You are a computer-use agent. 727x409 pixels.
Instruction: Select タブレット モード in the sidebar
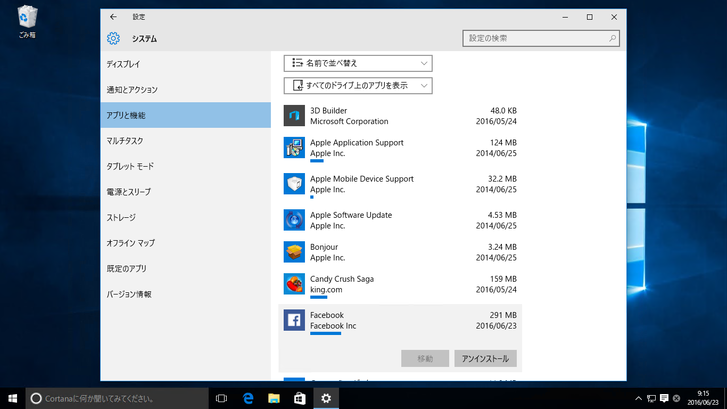(186, 166)
